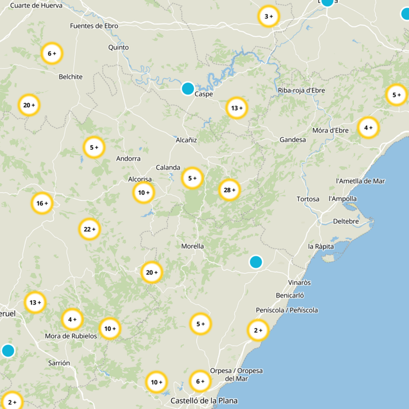Expand the 4+ cluster above Mora de Rubielos
409x409 pixels.
click(72, 319)
